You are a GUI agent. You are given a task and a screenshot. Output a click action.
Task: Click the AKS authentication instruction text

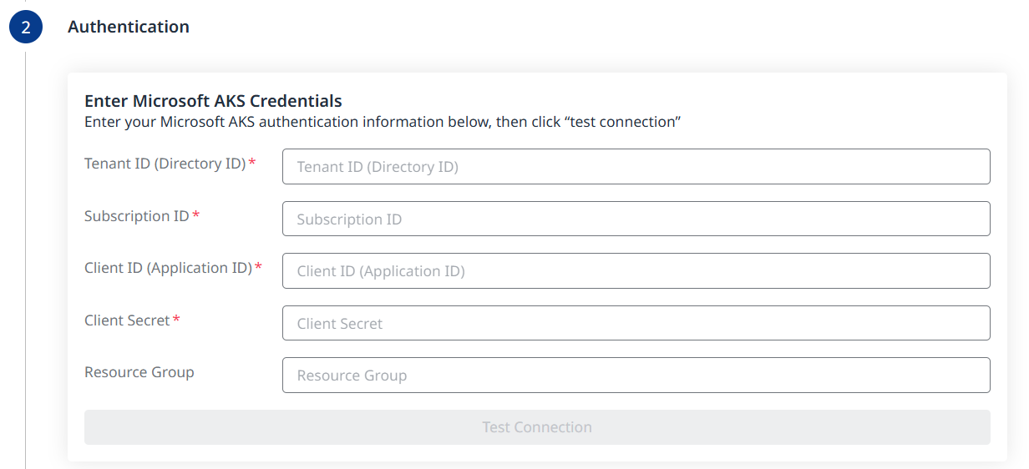point(383,122)
